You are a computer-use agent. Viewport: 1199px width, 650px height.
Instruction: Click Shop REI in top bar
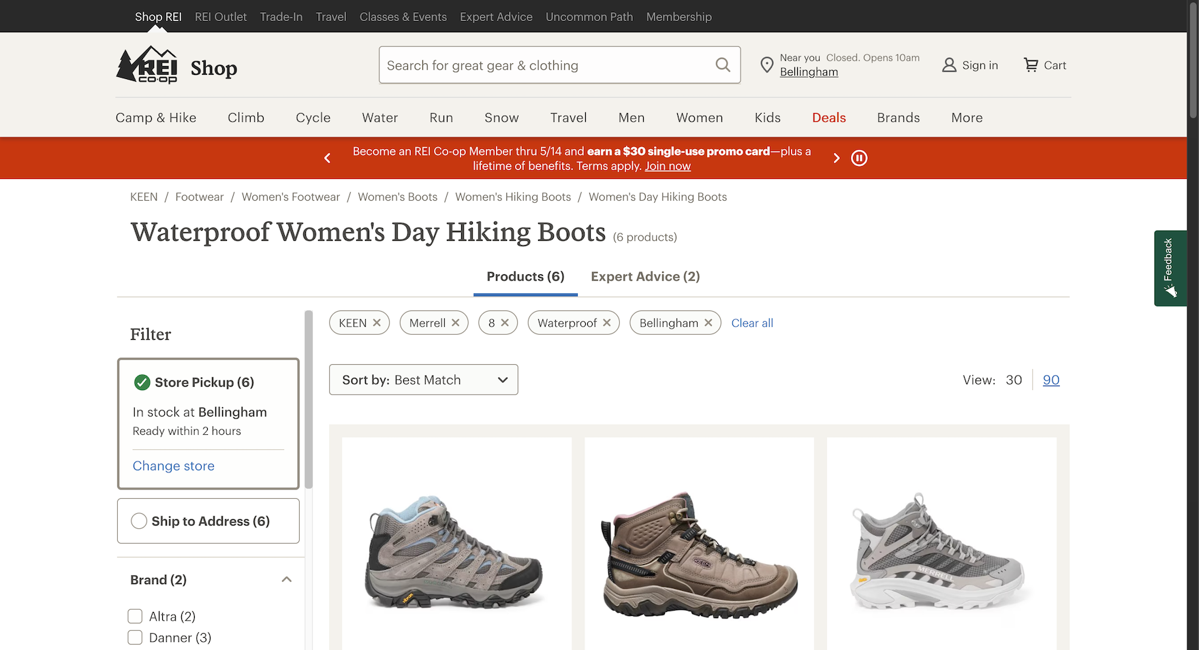tap(158, 16)
